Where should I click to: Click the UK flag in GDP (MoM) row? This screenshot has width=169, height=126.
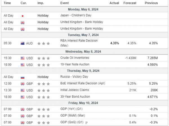(x=23, y=116)
